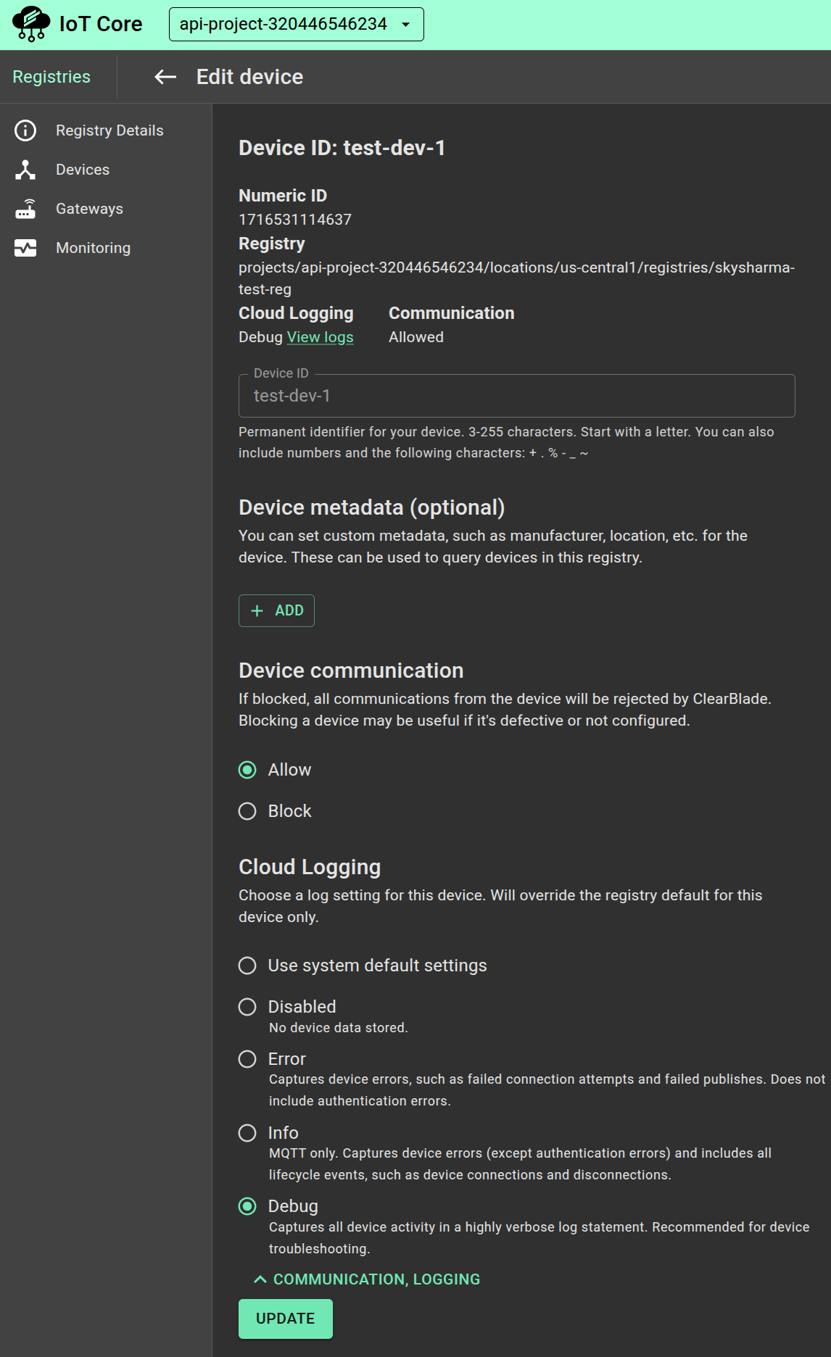Click the back arrow beside Edit device
The width and height of the screenshot is (831, 1357).
(x=165, y=77)
